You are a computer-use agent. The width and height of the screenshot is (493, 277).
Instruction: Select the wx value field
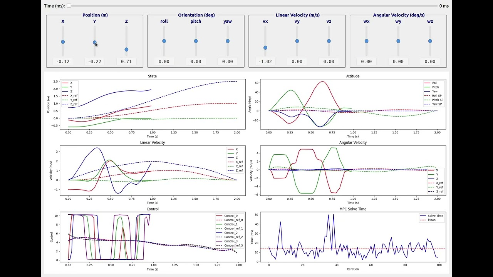click(x=366, y=61)
